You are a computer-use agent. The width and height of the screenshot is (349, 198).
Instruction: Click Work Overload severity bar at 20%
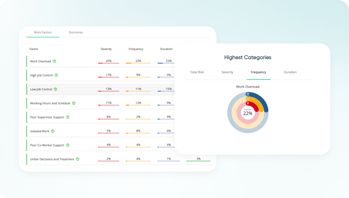[109, 63]
